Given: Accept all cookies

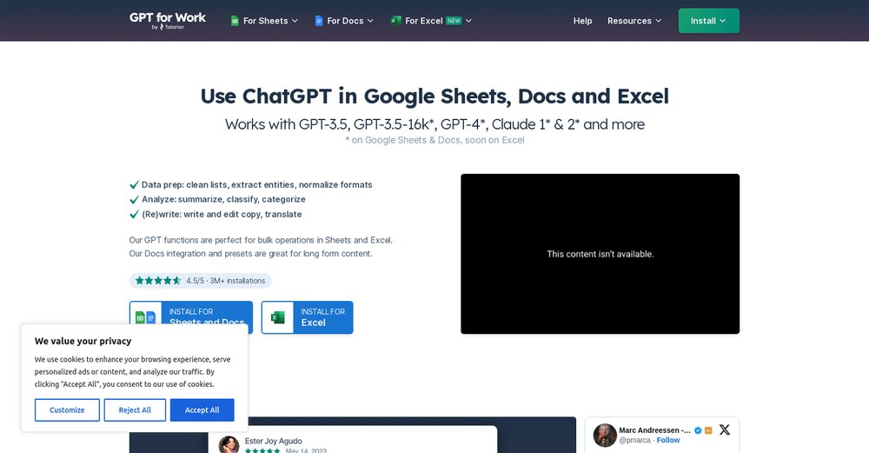Looking at the screenshot, I should tap(202, 410).
